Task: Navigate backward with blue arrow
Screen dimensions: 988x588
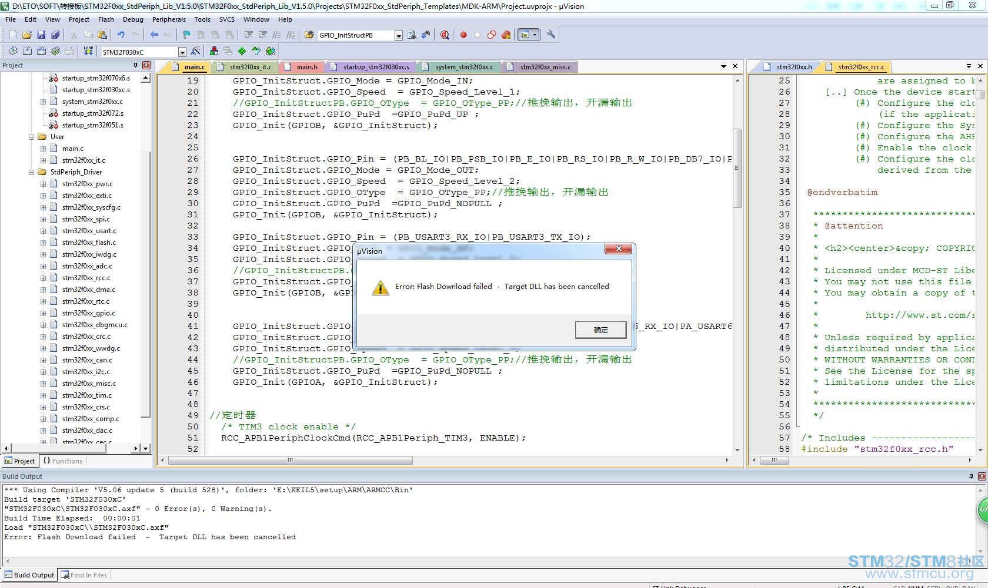Action: (154, 35)
